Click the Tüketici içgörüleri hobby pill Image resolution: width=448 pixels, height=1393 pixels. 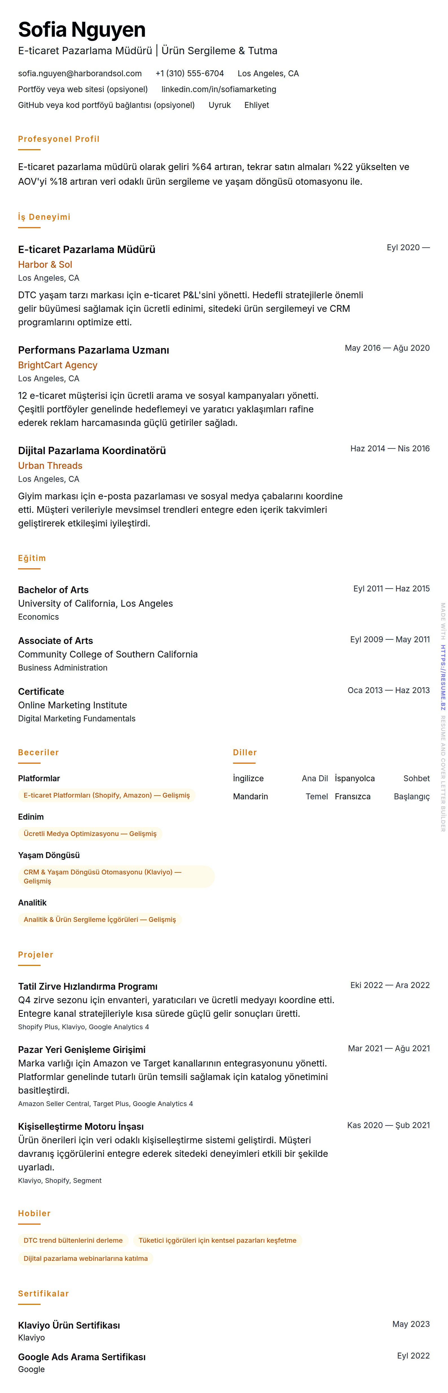pos(217,1240)
